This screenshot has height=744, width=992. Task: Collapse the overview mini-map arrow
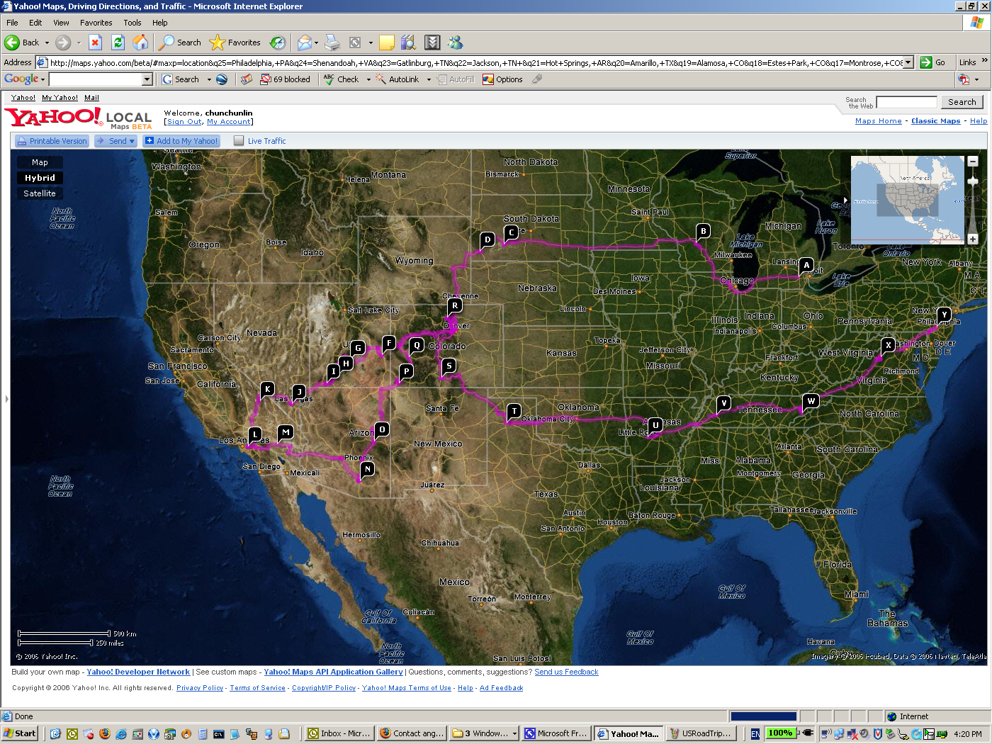click(845, 201)
